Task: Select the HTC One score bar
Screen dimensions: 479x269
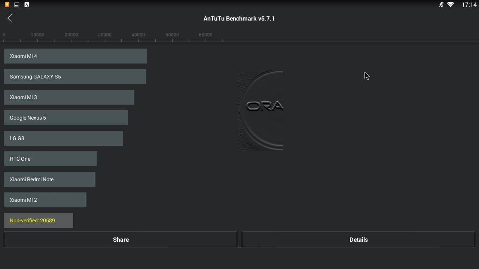Action: click(x=51, y=159)
